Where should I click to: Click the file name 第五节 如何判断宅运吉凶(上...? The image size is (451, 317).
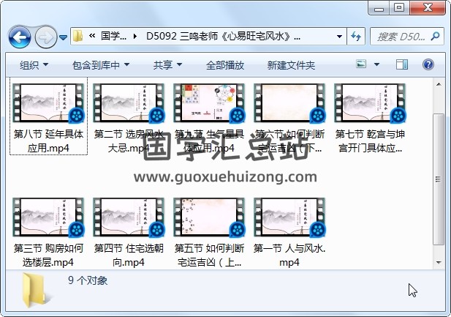pos(209,256)
